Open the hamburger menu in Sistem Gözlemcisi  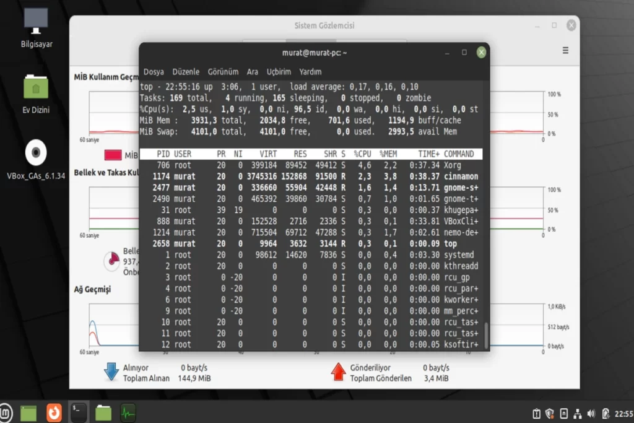pyautogui.click(x=565, y=51)
